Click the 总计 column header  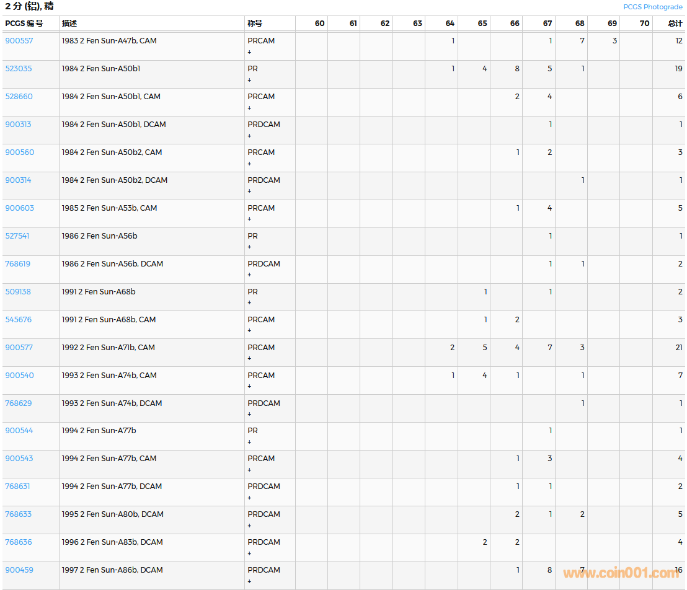click(675, 24)
